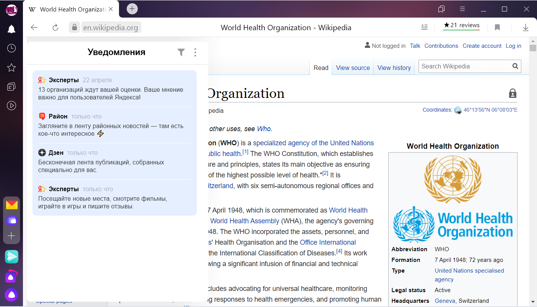Open the Alice smart camera icon
The width and height of the screenshot is (537, 307).
(x=11, y=276)
